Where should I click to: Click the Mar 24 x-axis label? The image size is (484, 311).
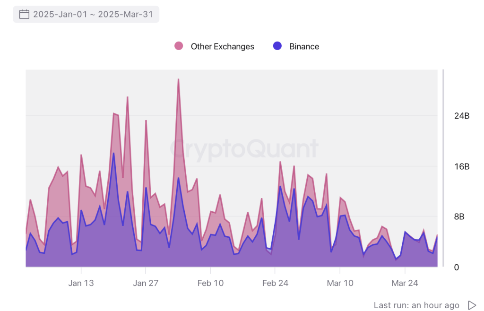coord(405,283)
